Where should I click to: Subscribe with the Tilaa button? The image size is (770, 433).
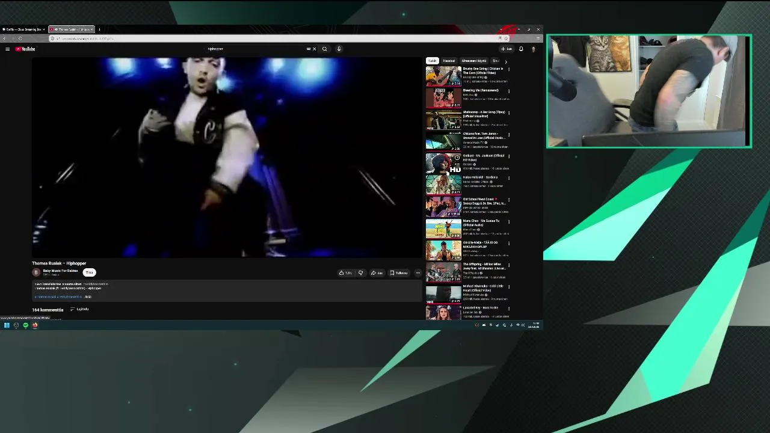(x=89, y=272)
